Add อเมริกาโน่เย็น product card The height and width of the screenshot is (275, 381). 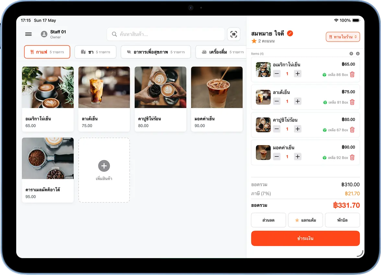click(48, 99)
